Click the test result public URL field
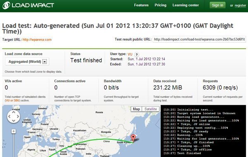This screenshot has height=157, width=248. click(x=199, y=39)
